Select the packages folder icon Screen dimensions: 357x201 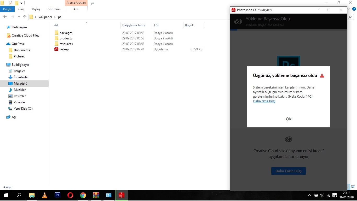tap(56, 33)
